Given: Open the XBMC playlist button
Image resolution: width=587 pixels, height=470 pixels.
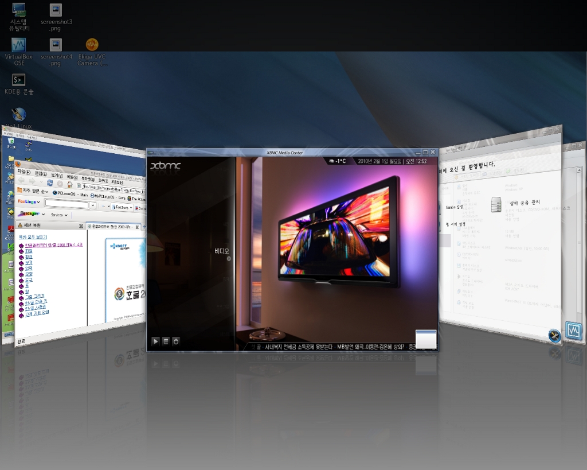Looking at the screenshot, I should pos(166,341).
